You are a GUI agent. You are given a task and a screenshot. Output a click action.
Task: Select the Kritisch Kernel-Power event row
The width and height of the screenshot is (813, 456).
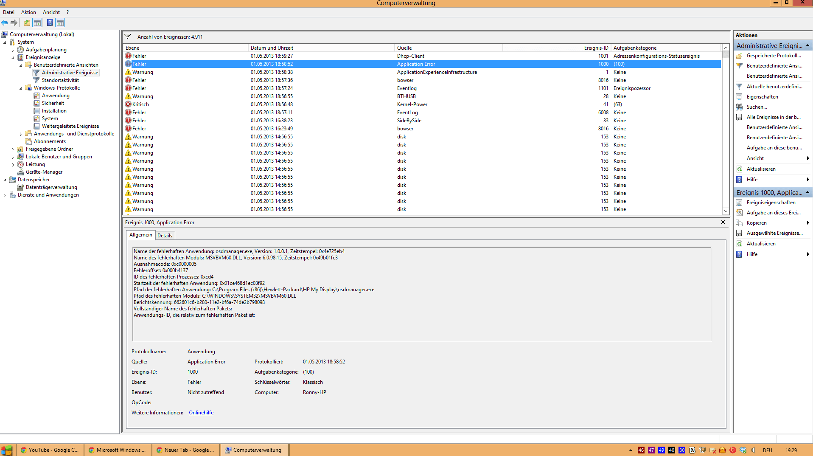pyautogui.click(x=422, y=104)
